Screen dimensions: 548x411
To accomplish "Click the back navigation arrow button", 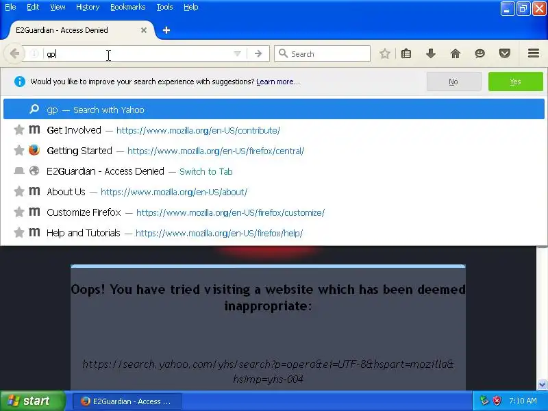I will (x=14, y=54).
